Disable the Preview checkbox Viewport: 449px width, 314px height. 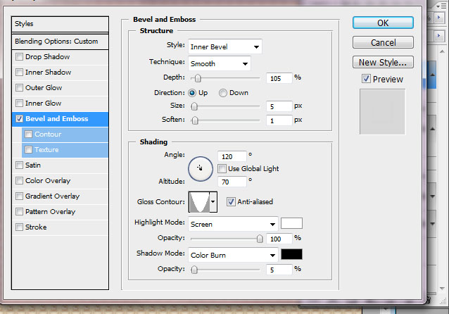[366, 79]
